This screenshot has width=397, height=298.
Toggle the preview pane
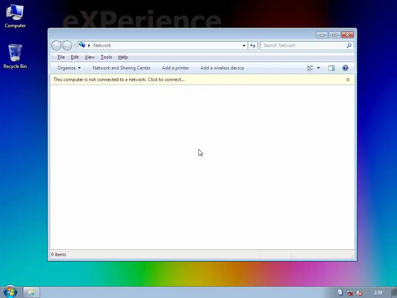click(331, 68)
